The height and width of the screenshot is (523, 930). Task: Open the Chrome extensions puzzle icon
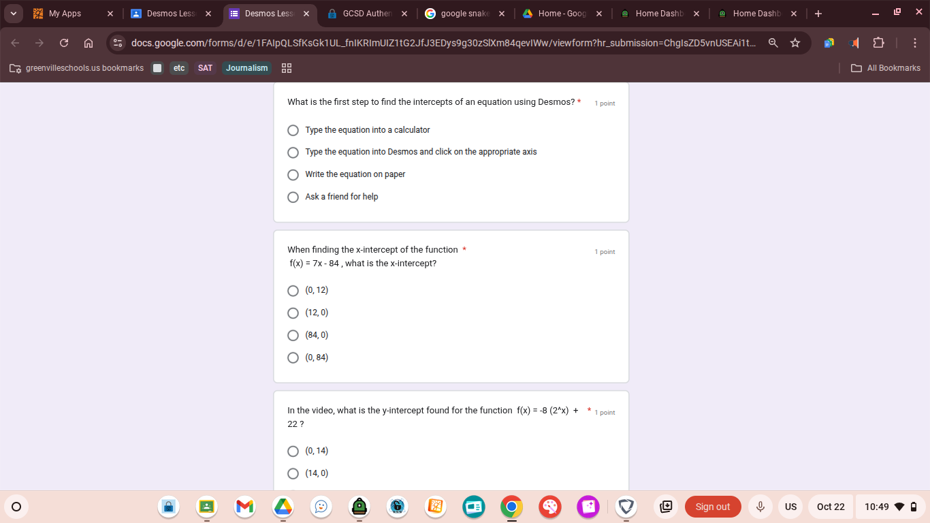(x=878, y=42)
